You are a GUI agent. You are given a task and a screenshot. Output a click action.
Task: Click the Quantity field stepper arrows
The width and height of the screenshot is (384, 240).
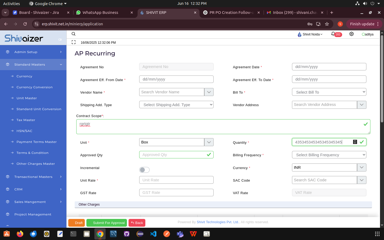[355, 142]
